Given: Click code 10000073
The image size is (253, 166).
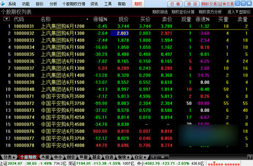Looking at the screenshot, I should [24, 111].
